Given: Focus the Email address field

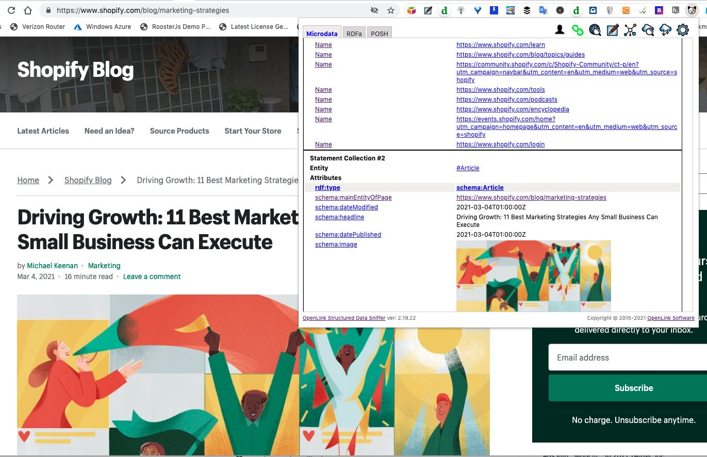Looking at the screenshot, I should click(x=628, y=357).
